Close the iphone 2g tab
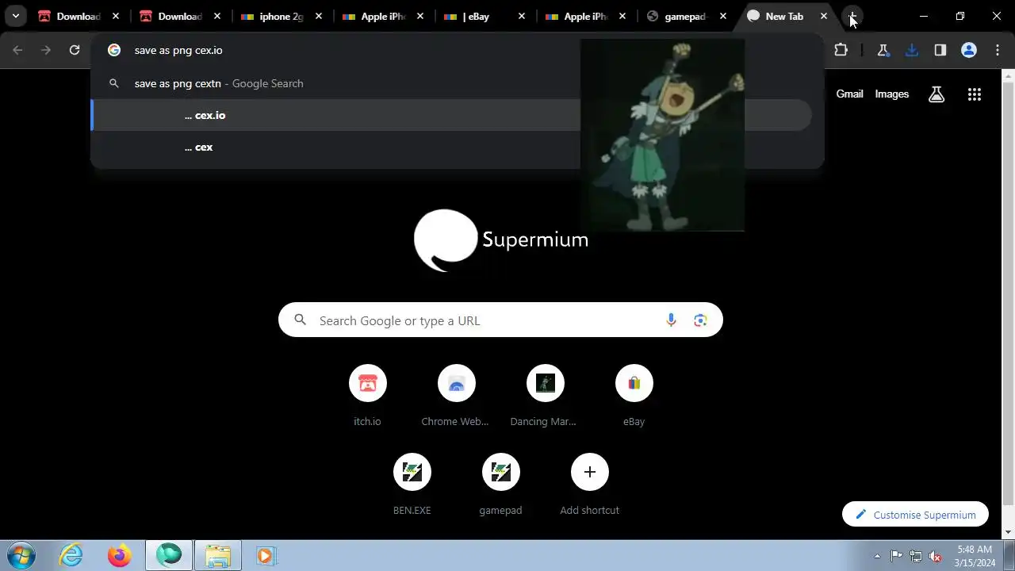The image size is (1015, 571). (319, 16)
